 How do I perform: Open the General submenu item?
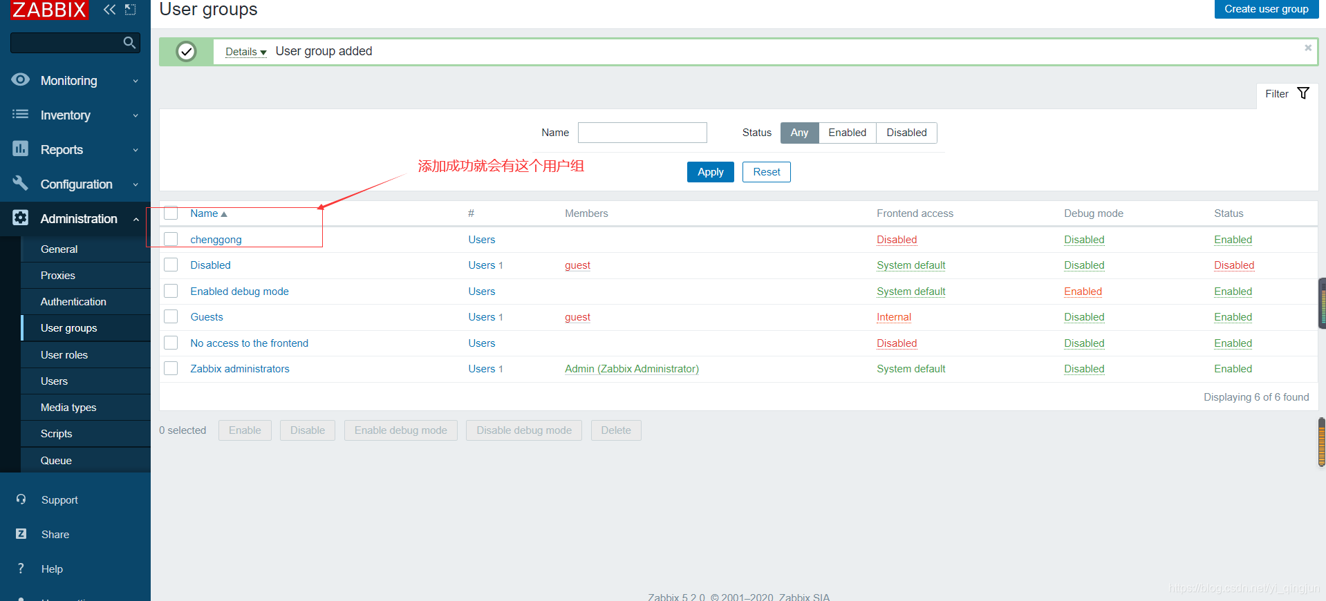(x=86, y=249)
